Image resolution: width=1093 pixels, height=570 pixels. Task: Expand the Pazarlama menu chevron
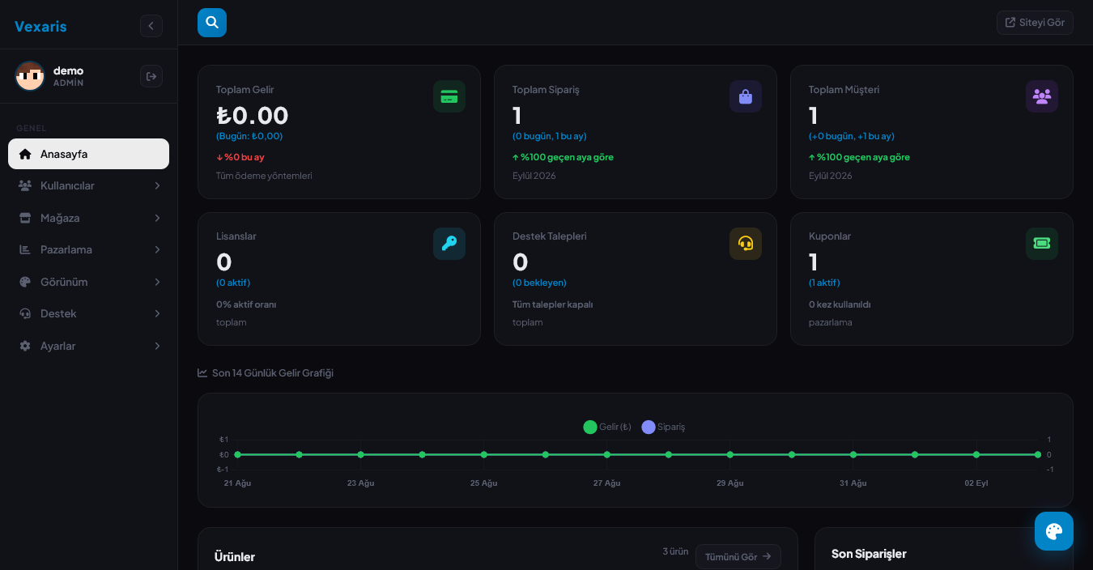157,249
